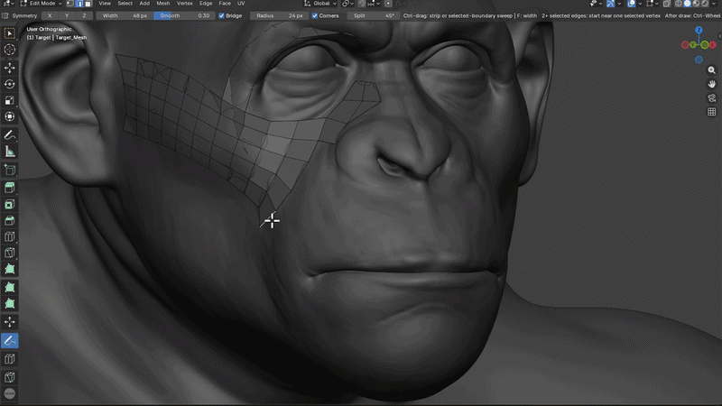Image resolution: width=722 pixels, height=406 pixels.
Task: Pick the Bevel tool
Action: (10, 220)
